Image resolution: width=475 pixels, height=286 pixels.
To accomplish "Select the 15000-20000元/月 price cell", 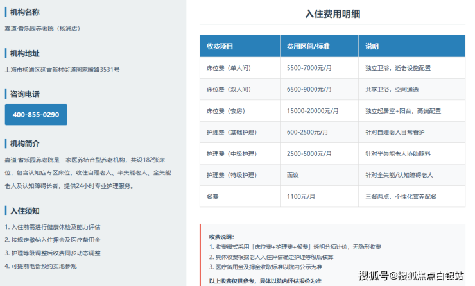I will tap(319, 111).
